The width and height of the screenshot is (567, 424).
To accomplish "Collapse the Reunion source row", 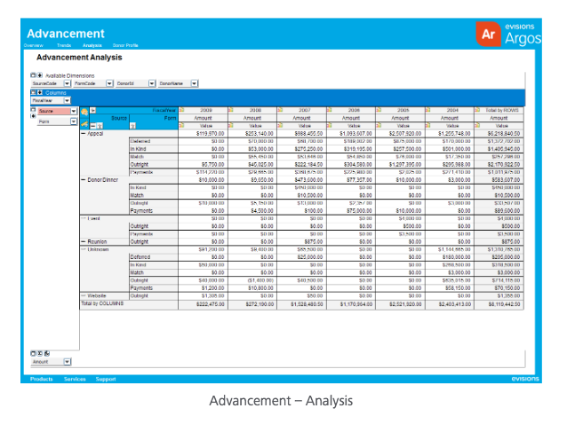I will coord(84,242).
